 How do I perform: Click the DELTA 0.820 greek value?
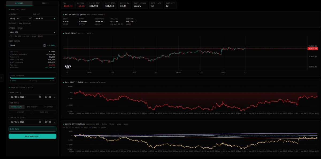coord(66,21)
